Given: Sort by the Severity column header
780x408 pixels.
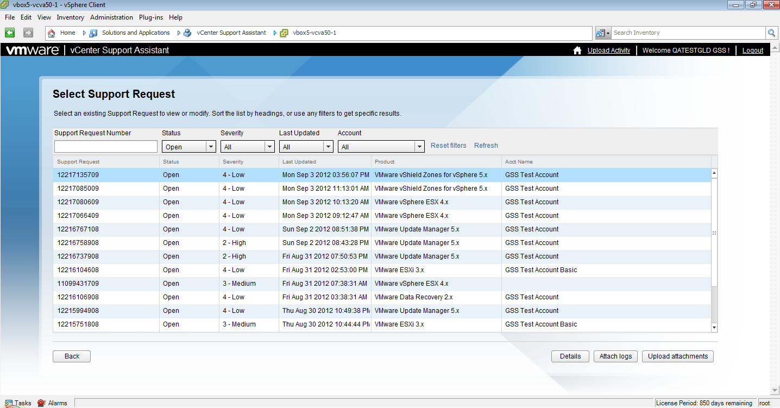Looking at the screenshot, I should pos(249,162).
